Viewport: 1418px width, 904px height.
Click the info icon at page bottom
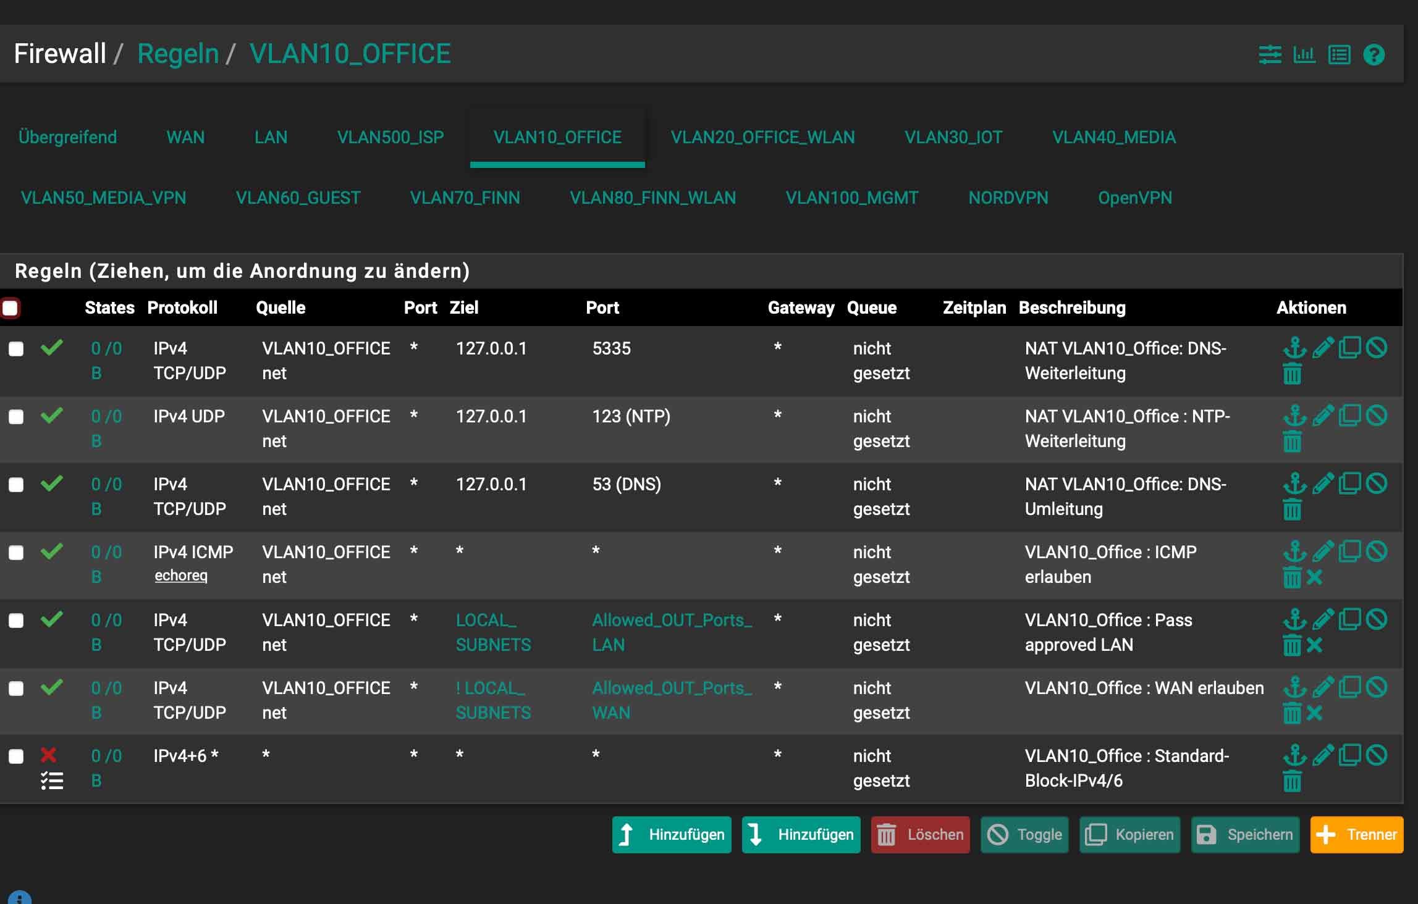[x=20, y=898]
